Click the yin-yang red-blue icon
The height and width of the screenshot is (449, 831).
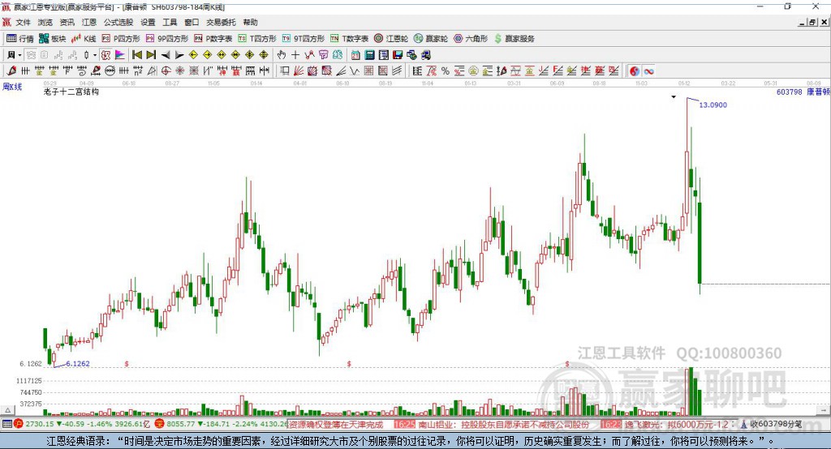pyautogui.click(x=635, y=71)
